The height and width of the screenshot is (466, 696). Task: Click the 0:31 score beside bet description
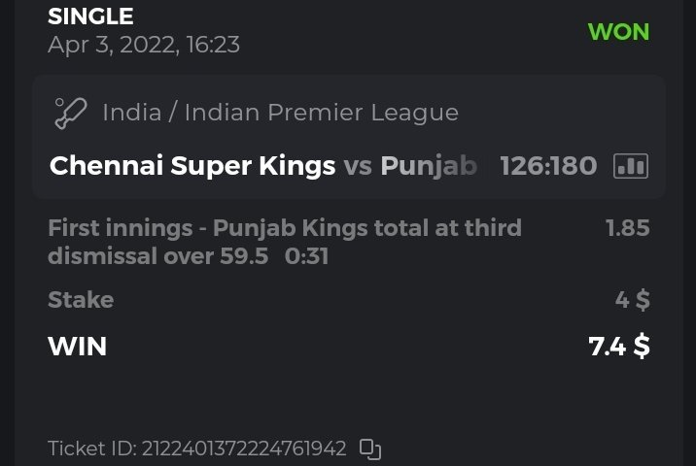pyautogui.click(x=305, y=256)
